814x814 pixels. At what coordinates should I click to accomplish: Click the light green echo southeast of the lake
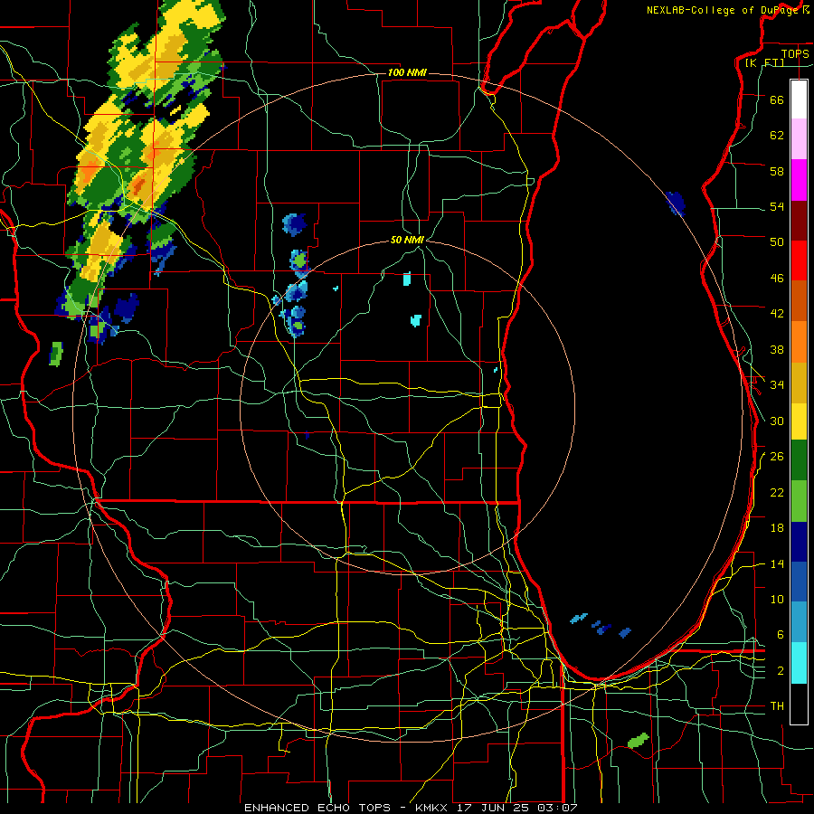pyautogui.click(x=638, y=740)
